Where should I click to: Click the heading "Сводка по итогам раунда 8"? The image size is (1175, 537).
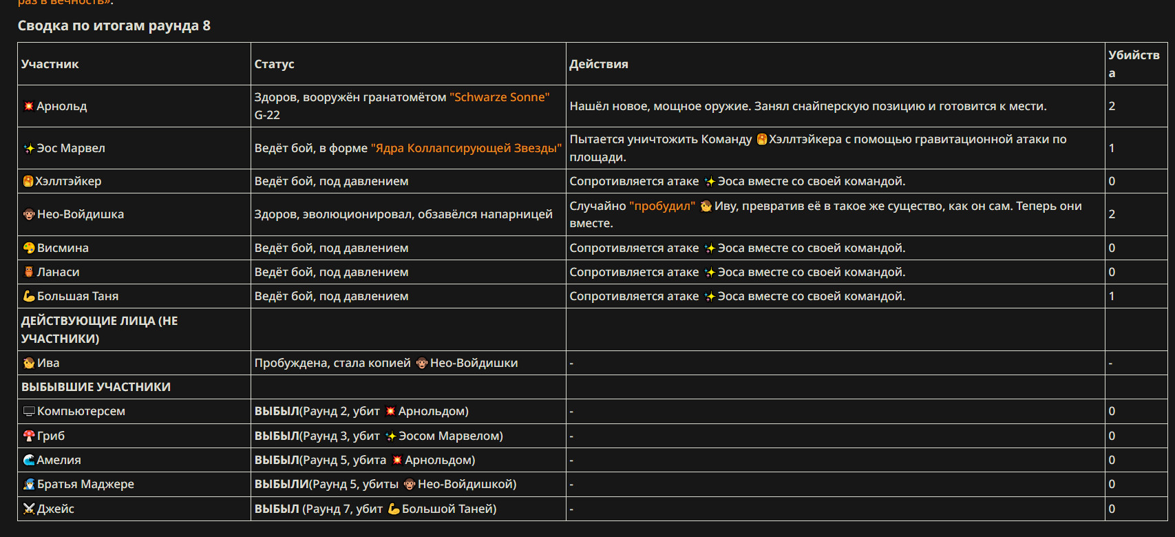(x=114, y=25)
